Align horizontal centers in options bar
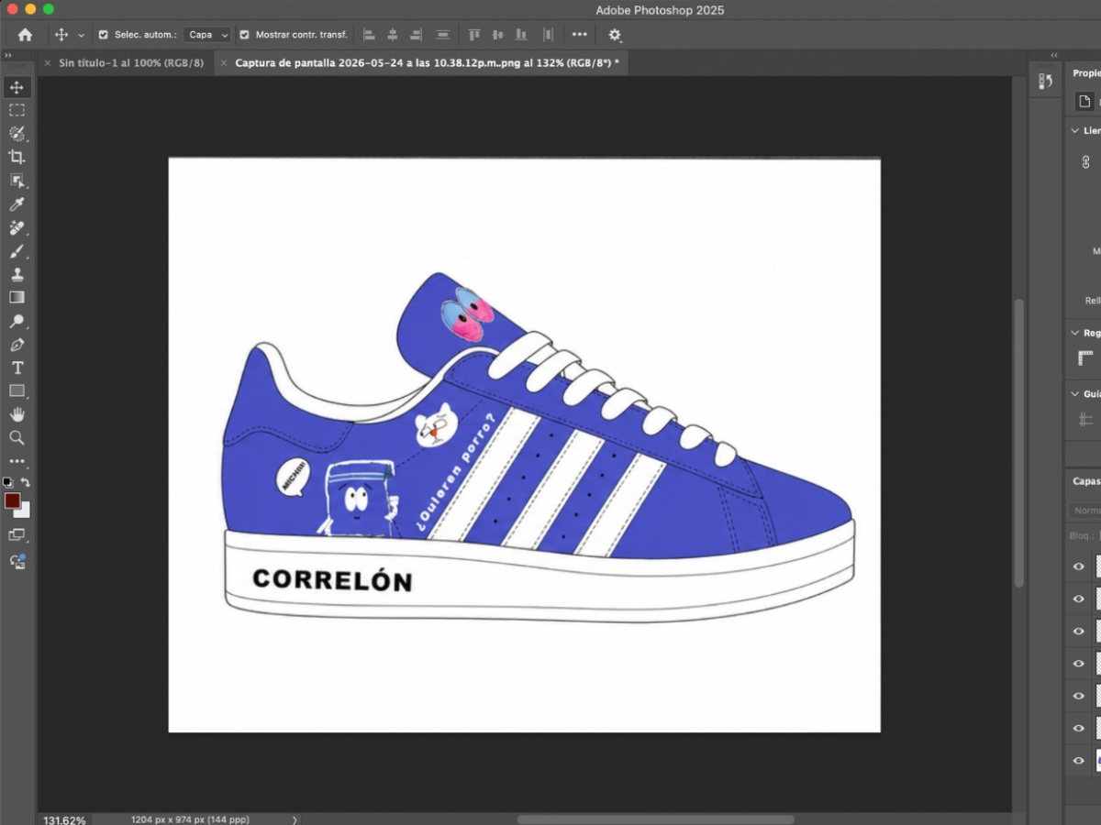This screenshot has height=825, width=1101. (x=393, y=35)
